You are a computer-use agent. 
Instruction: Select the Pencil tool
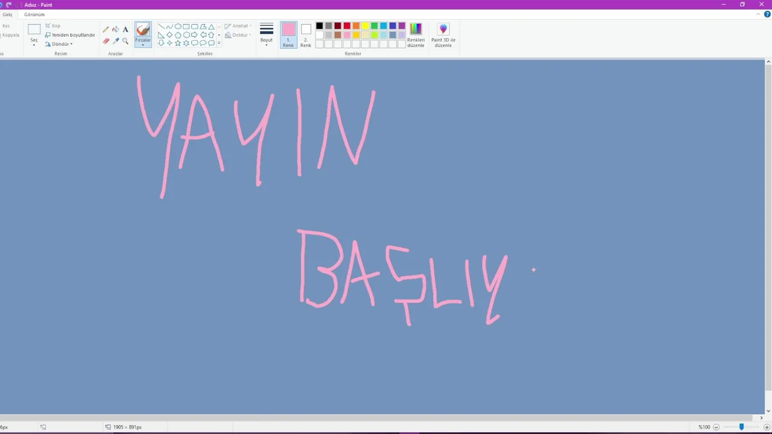pyautogui.click(x=106, y=30)
